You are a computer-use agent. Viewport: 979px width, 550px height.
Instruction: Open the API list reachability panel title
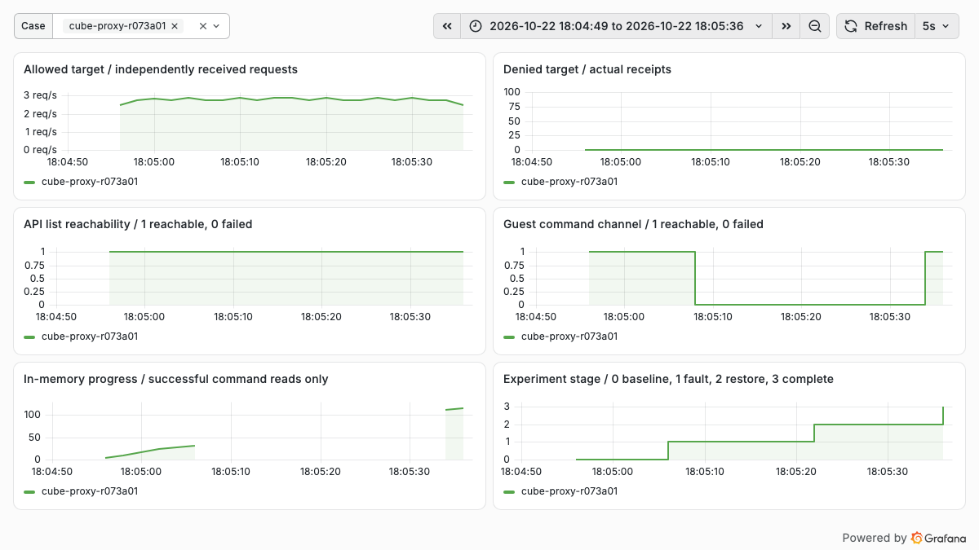138,224
